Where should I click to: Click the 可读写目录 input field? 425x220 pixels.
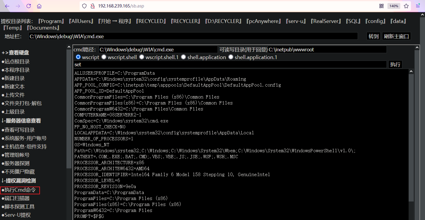pos(327,50)
